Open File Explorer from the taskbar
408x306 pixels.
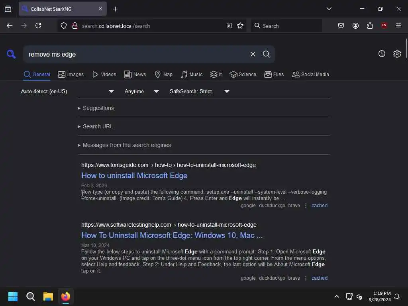[x=48, y=296]
